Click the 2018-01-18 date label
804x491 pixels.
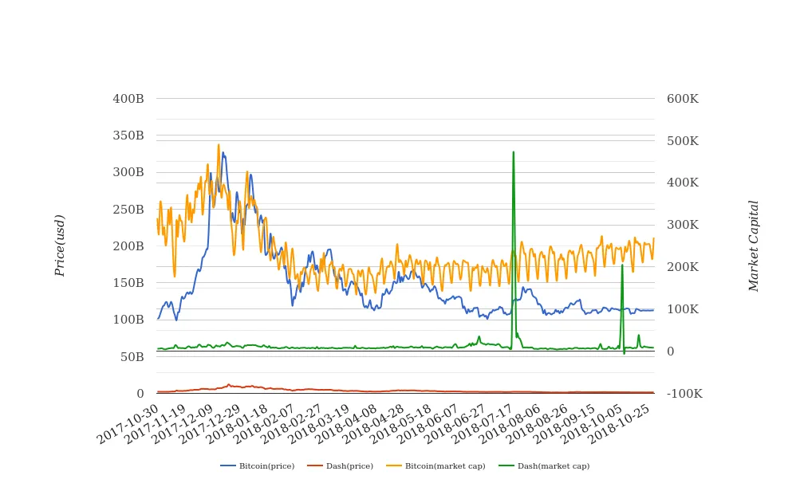(x=237, y=423)
